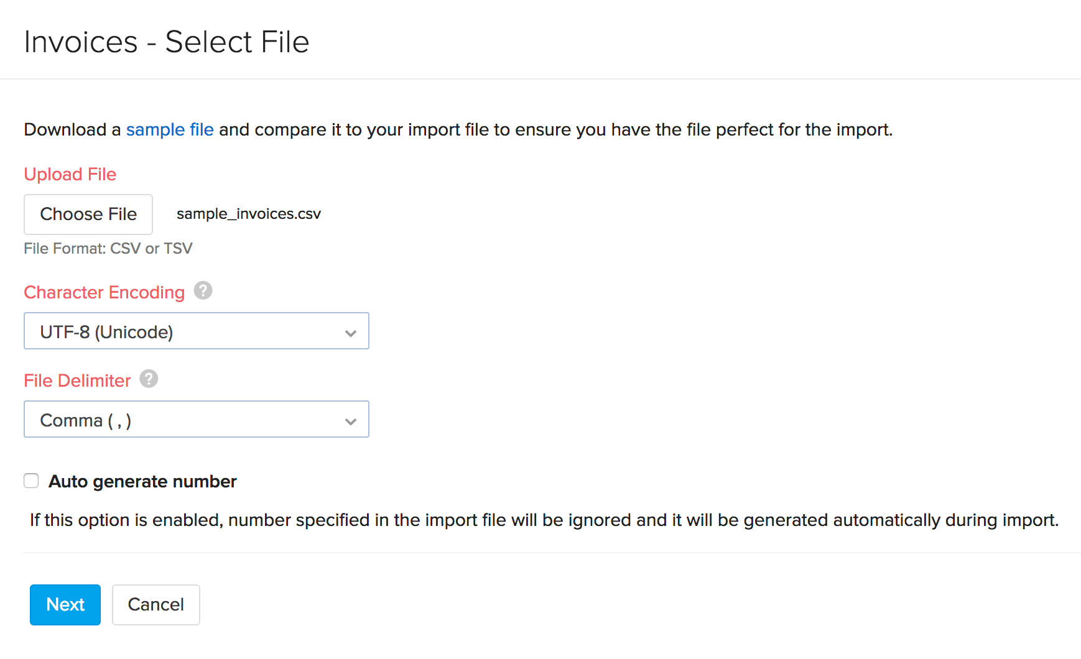Click the sample_invoices.csv file name
Screen dimensions: 1081x659
coord(248,213)
